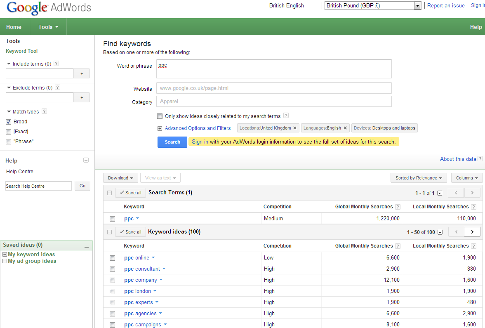Open the Report an issue link
Image resolution: width=485 pixels, height=328 pixels.
click(446, 6)
